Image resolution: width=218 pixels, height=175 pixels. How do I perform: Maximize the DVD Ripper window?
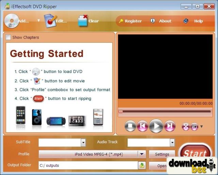198,6
